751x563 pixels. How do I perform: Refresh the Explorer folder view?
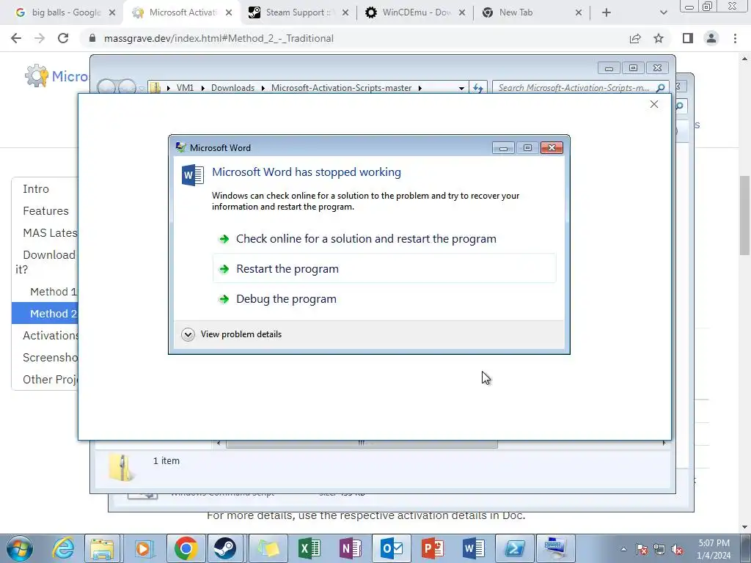pos(478,88)
